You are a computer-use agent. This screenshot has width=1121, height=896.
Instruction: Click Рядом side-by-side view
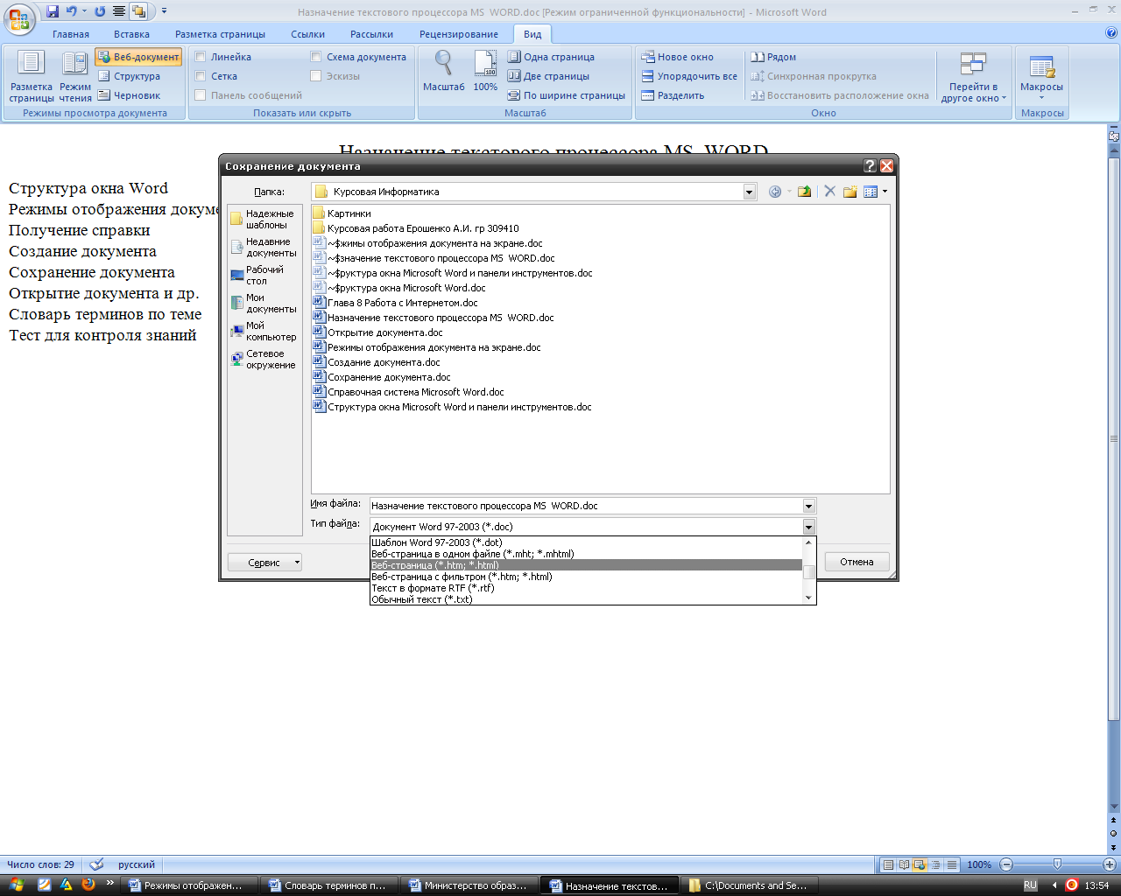pyautogui.click(x=773, y=57)
